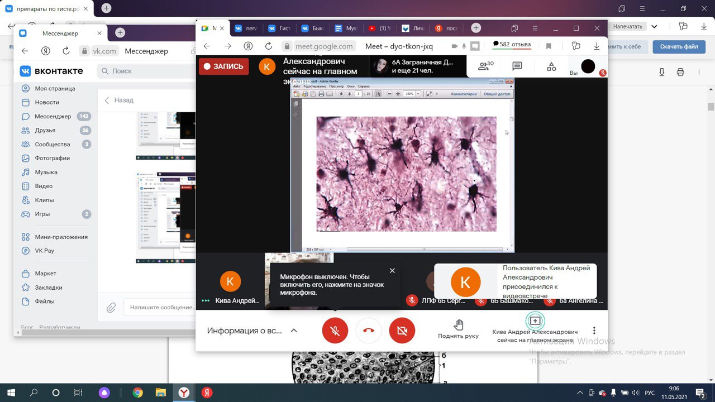The height and width of the screenshot is (402, 715).
Task: Click the red ЗАПИСЬ recording indicator
Action: point(223,66)
